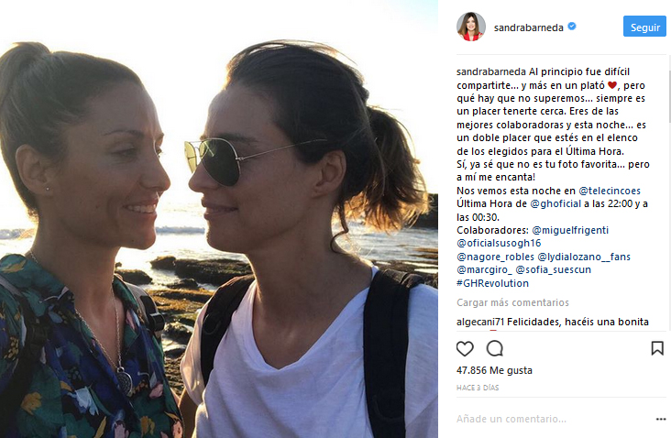The image size is (671, 438).
Task: Visit @lydialozano__fans profile
Action: click(x=584, y=257)
